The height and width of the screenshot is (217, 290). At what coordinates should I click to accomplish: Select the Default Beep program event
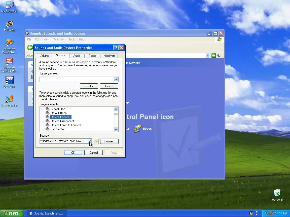pos(59,113)
